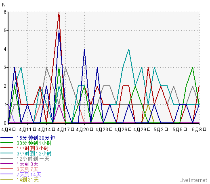Click the salmon 3天到7天 legend line
210x184 pixels.
(7, 169)
